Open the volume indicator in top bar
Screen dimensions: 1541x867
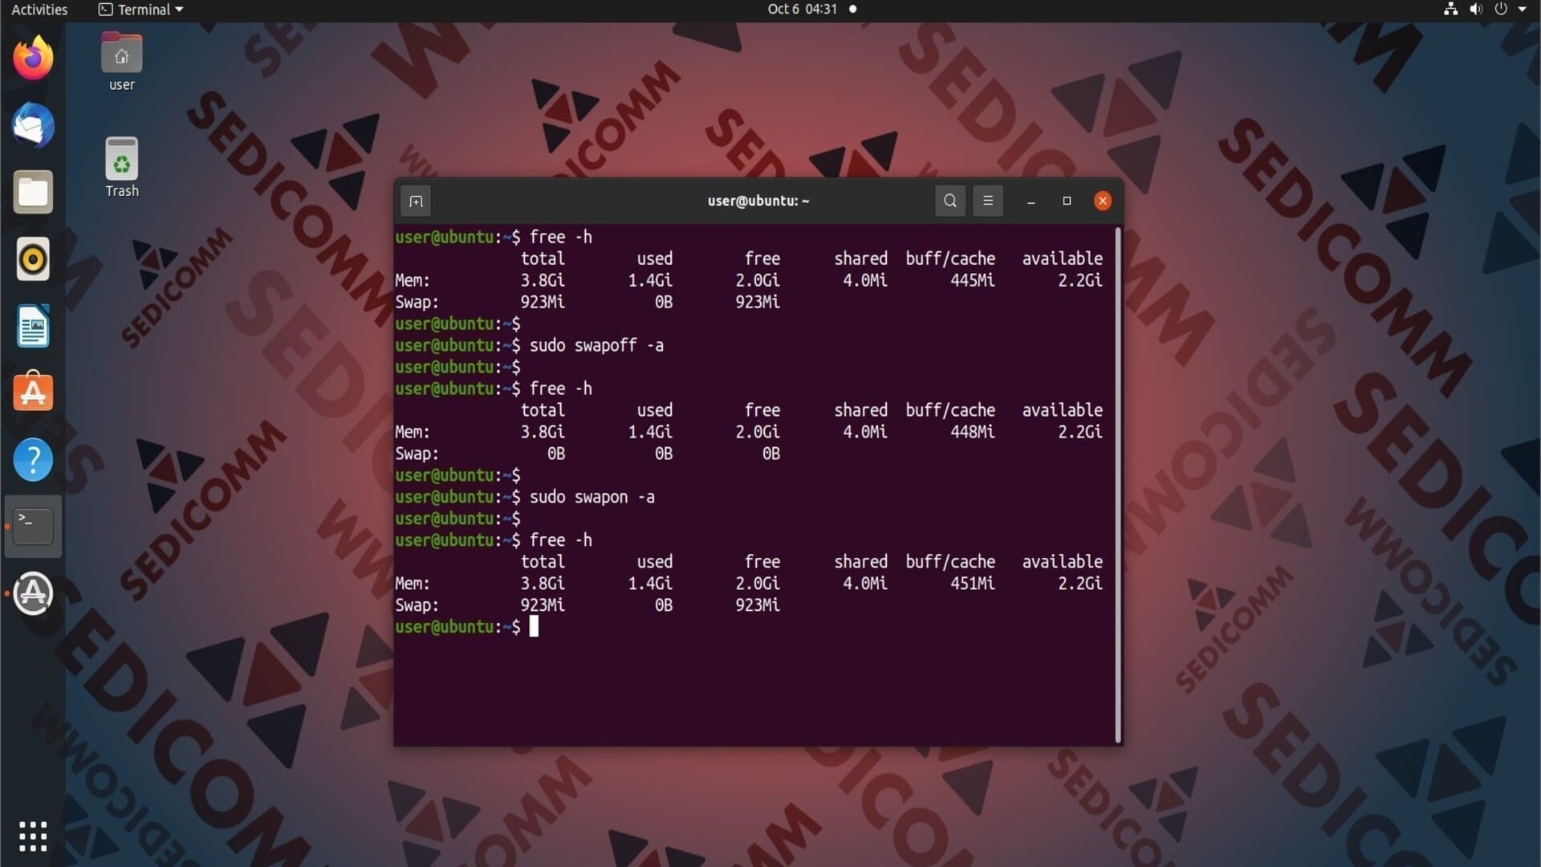pos(1475,10)
